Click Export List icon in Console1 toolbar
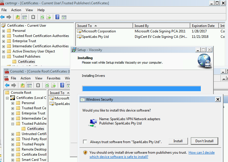228x162 pixels. (x=53, y=85)
